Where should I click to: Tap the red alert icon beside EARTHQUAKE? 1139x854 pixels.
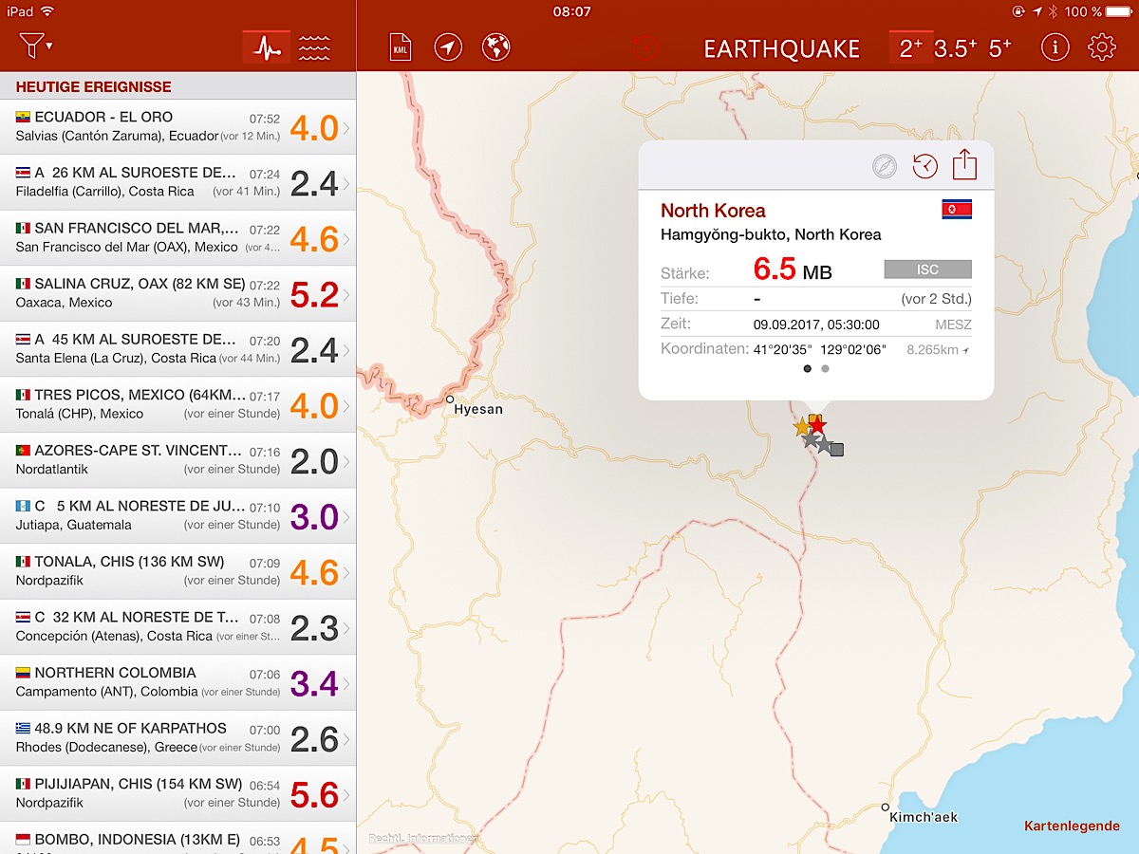point(645,48)
